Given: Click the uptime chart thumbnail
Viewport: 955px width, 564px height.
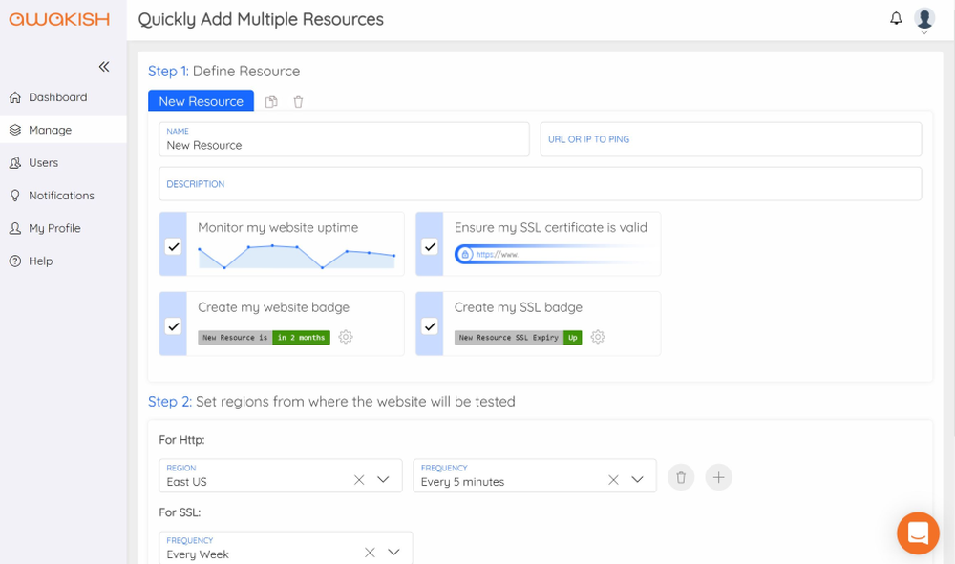Looking at the screenshot, I should 297,257.
